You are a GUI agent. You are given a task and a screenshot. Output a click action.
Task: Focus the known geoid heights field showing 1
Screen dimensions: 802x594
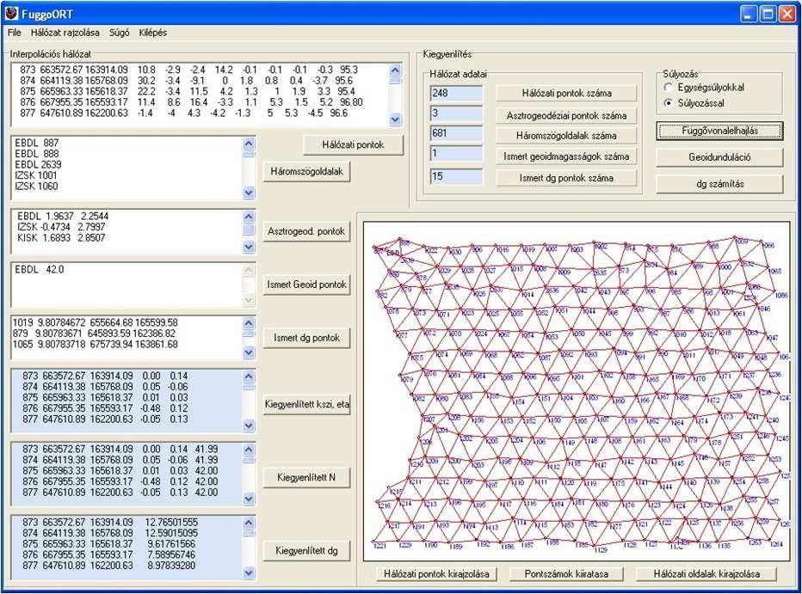(x=456, y=154)
